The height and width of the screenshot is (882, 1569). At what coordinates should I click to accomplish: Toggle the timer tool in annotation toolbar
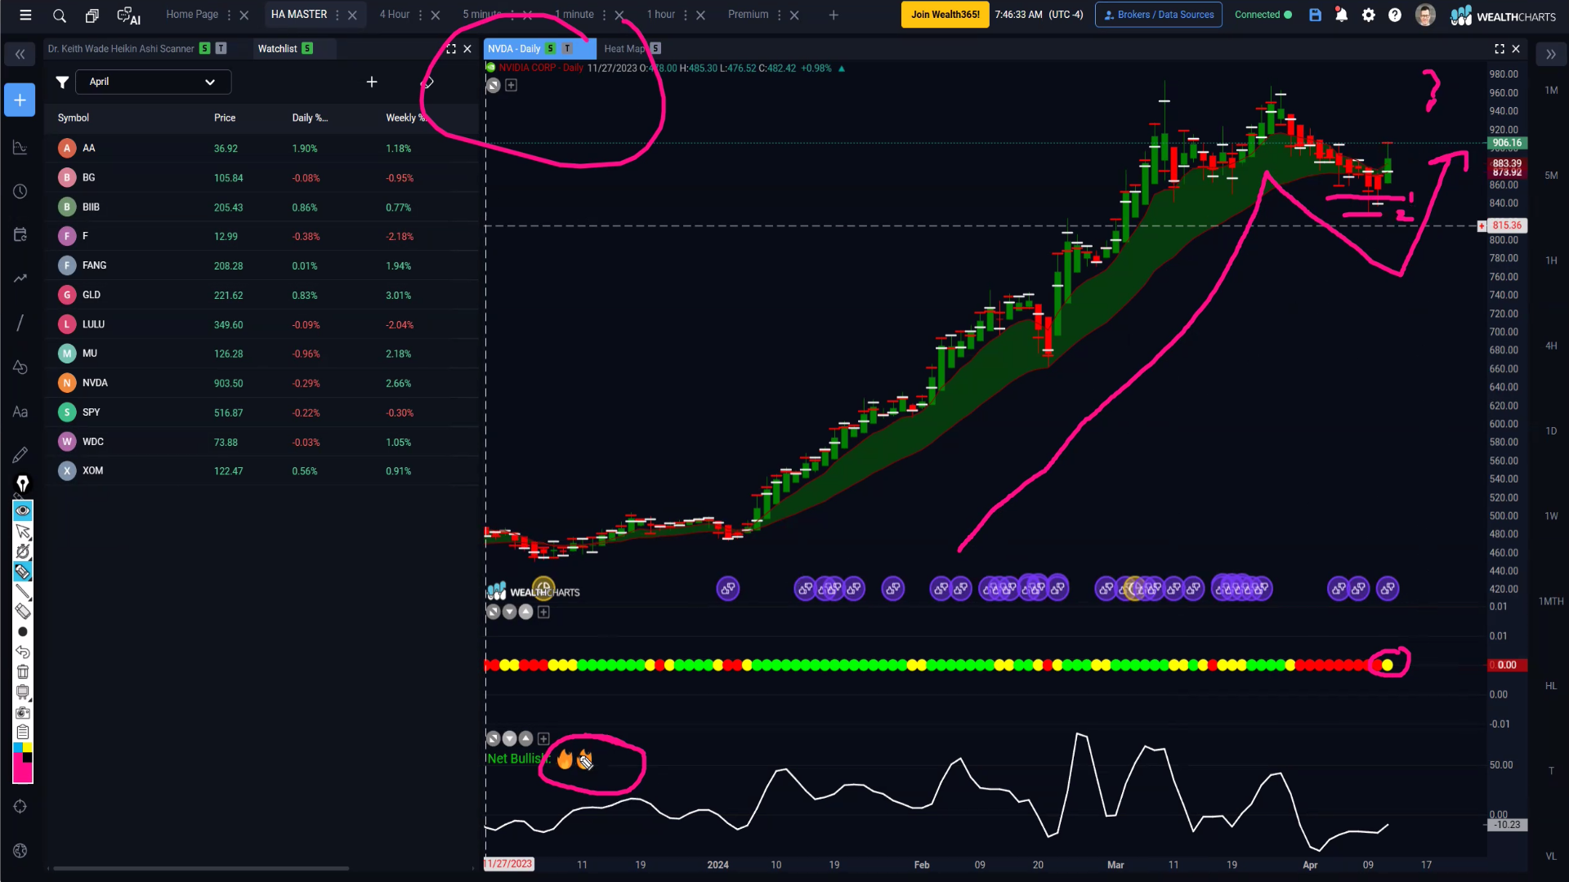23,551
